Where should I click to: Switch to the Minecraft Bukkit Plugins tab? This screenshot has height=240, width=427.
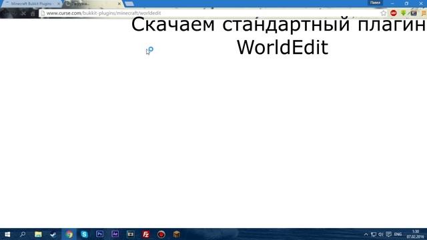[31, 4]
